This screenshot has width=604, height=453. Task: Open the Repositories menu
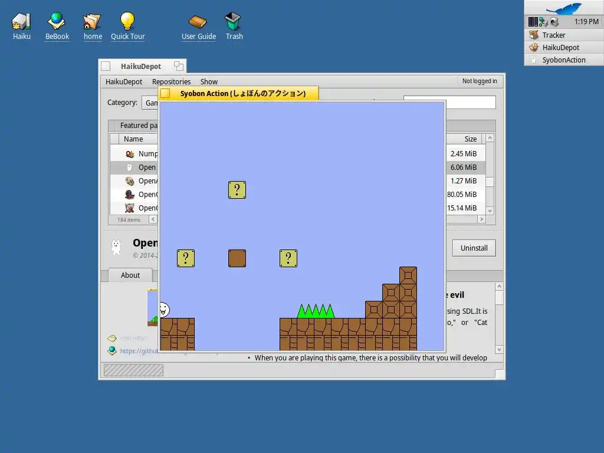(172, 81)
